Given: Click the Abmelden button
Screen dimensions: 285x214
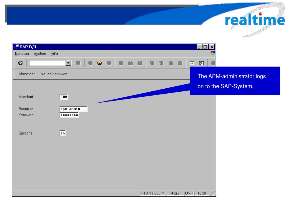Looking at the screenshot, I should 27,74.
